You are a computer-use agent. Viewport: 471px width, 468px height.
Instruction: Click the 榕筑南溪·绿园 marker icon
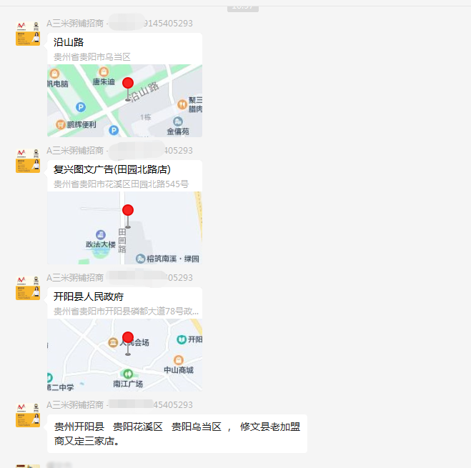pyautogui.click(x=140, y=259)
